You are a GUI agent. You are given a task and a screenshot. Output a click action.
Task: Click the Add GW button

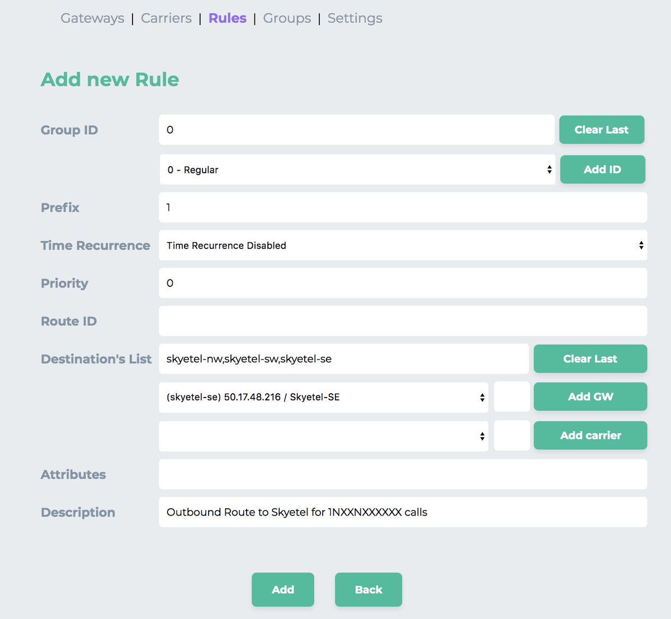(x=590, y=396)
